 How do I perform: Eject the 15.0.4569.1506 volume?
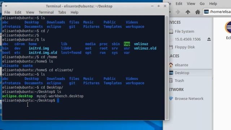(x=209, y=39)
